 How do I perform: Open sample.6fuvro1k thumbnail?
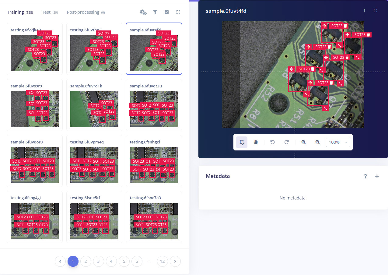click(94, 109)
